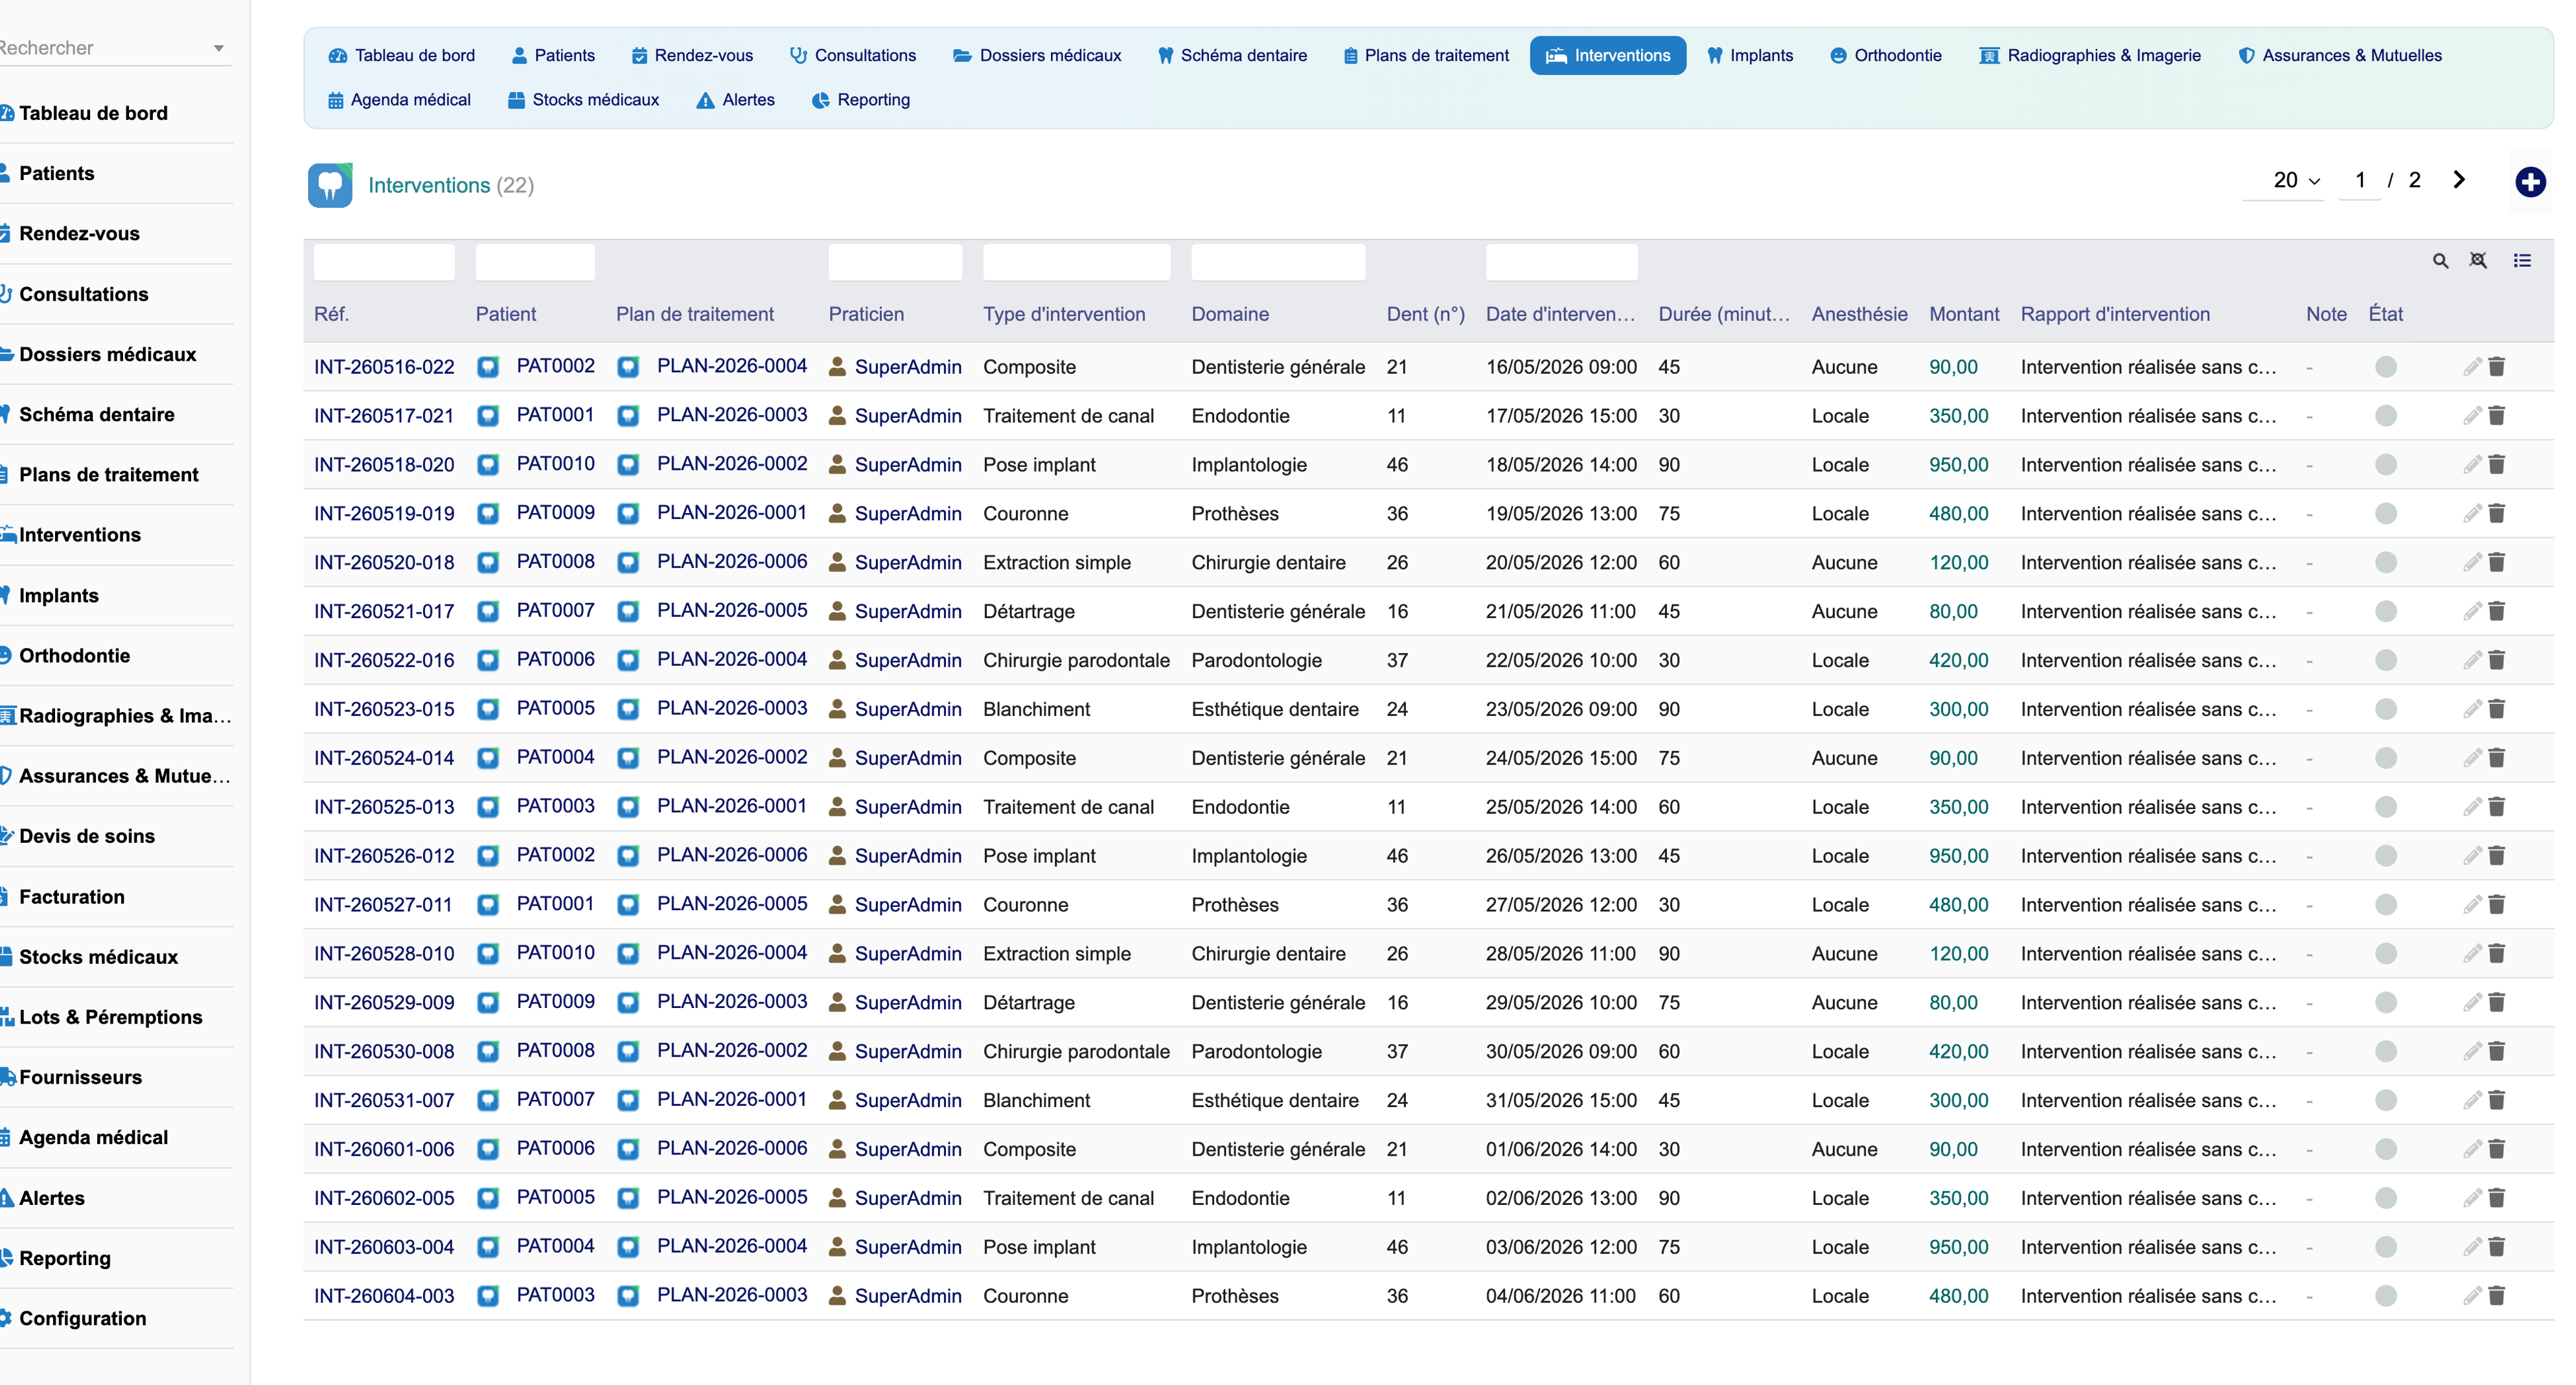This screenshot has height=1385, width=2576.
Task: Toggle the État indicator for INT-260530-008
Action: tap(2386, 1051)
